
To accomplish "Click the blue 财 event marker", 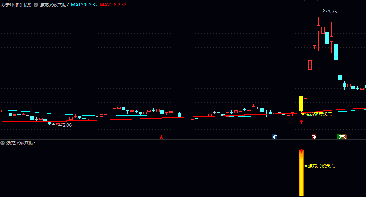I will tap(275, 137).
